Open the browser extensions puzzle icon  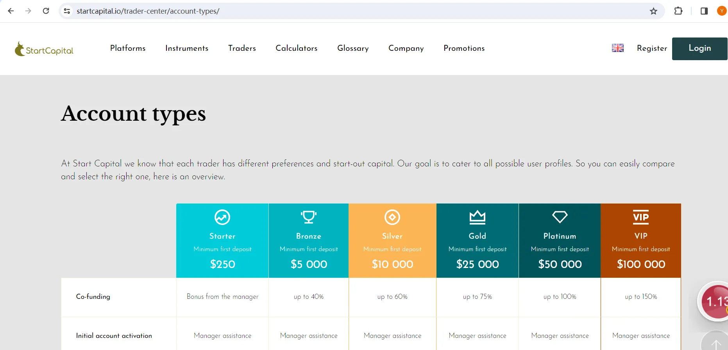pos(678,11)
